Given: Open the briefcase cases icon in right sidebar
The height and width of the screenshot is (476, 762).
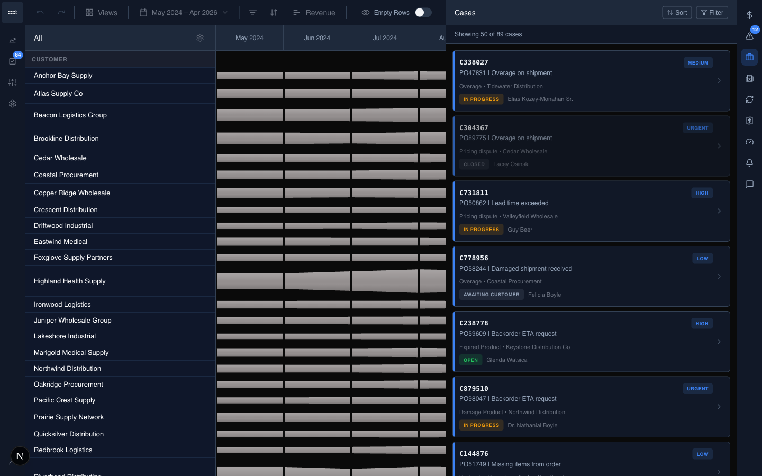Looking at the screenshot, I should [749, 57].
